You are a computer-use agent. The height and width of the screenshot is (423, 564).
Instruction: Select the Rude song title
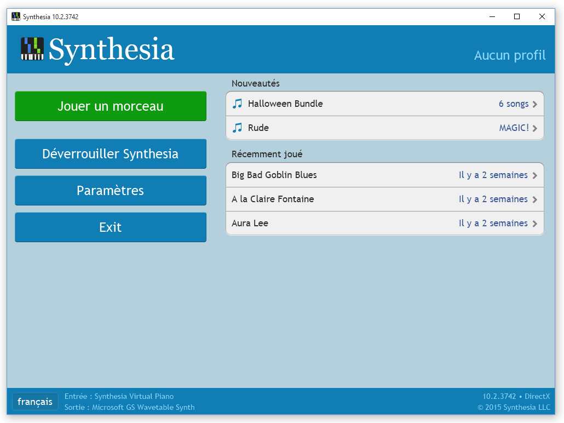pos(258,128)
